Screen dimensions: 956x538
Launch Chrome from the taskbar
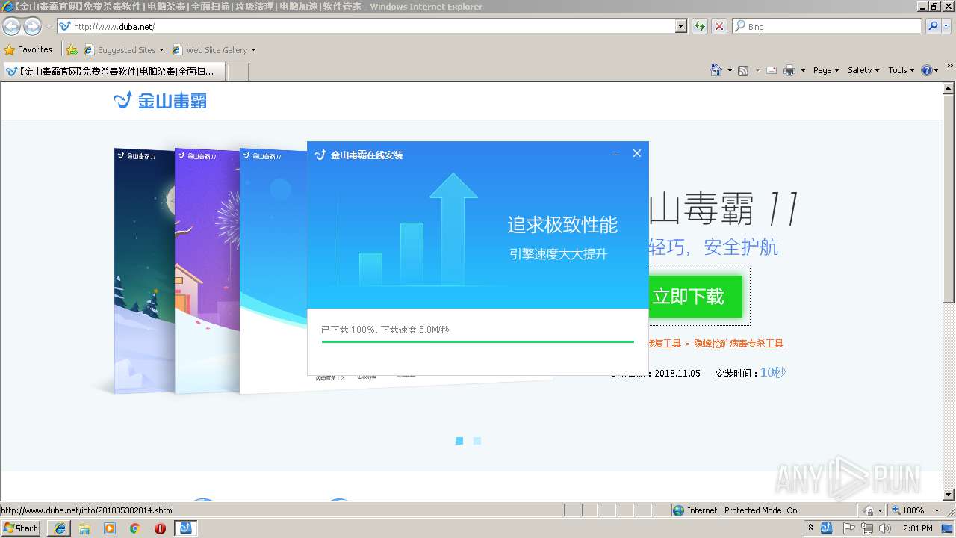(135, 528)
